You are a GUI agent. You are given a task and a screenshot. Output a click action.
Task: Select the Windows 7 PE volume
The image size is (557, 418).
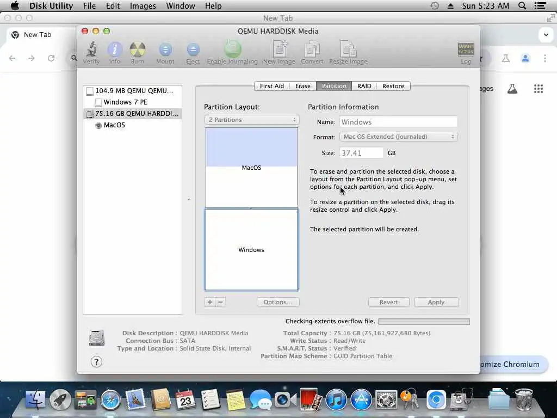133,102
